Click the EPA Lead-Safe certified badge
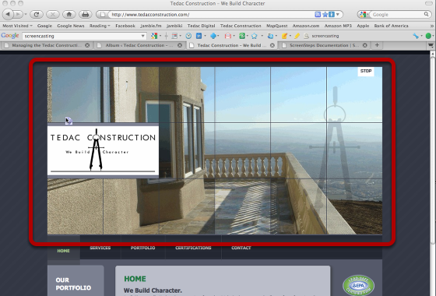The height and width of the screenshot is (296, 436). [x=358, y=285]
